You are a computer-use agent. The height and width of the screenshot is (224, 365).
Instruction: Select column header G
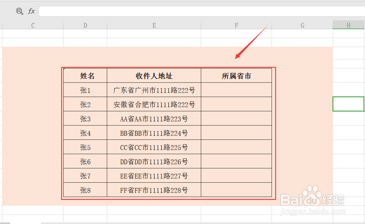point(302,25)
